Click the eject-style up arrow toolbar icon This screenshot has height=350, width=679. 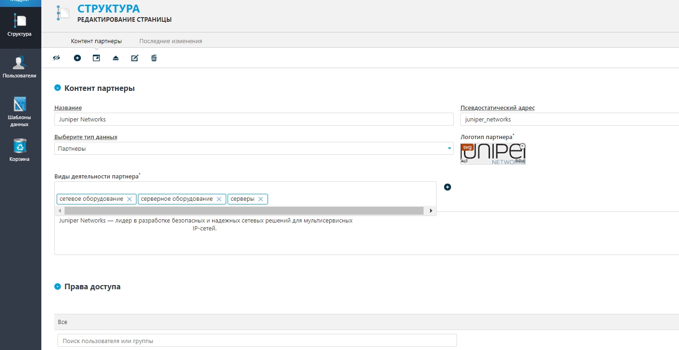click(116, 58)
